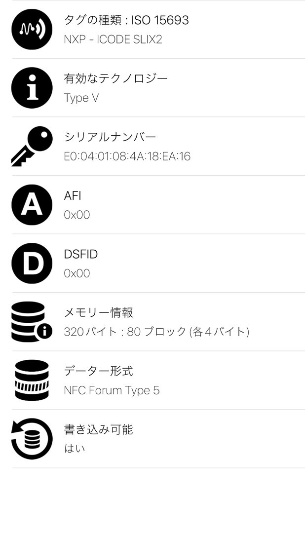Select the AFI value 0x00

click(x=77, y=215)
